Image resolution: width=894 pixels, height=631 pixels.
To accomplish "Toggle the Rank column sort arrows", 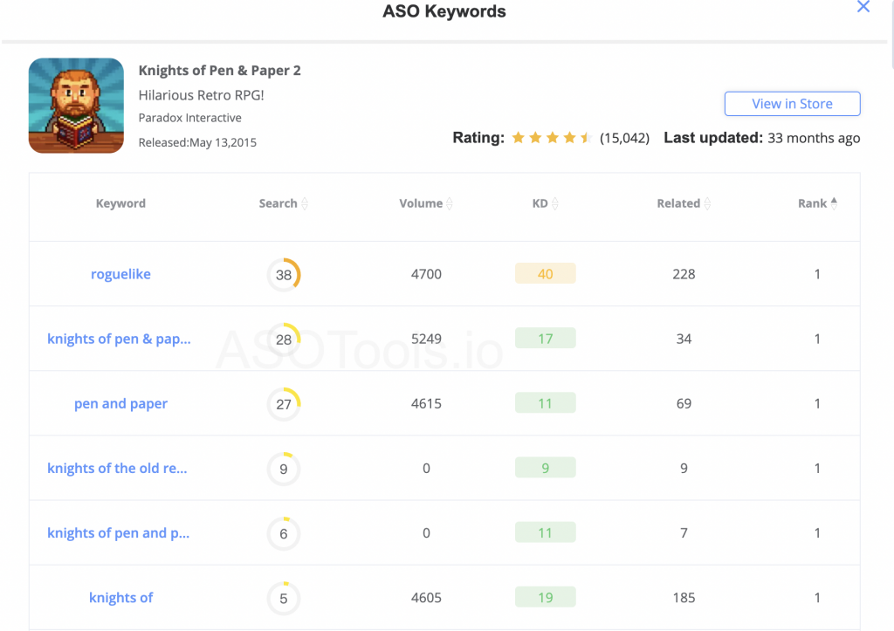I will pos(834,203).
